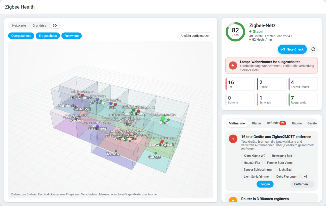Click the purple cube above Ankleide

point(97,99)
